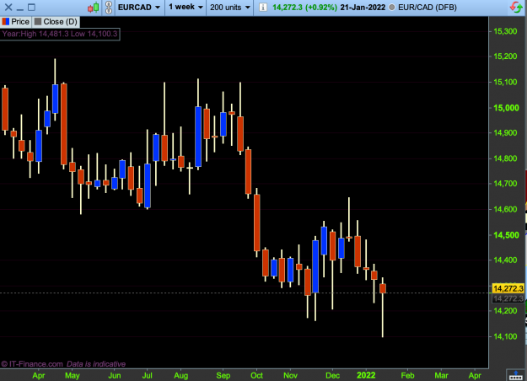527x381 pixels.
Task: Open the 200 units dropdown
Action: [x=230, y=7]
